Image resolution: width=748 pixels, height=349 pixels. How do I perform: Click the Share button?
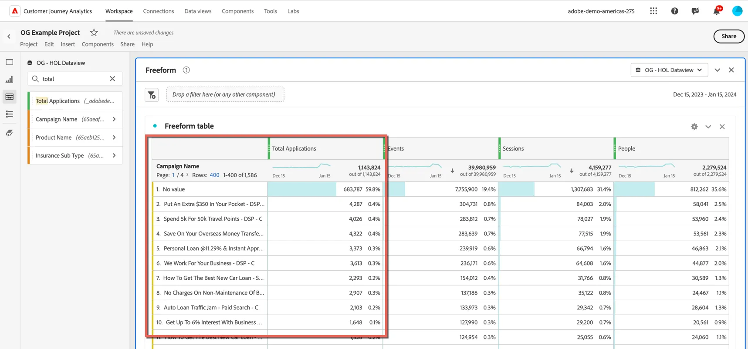pos(729,37)
